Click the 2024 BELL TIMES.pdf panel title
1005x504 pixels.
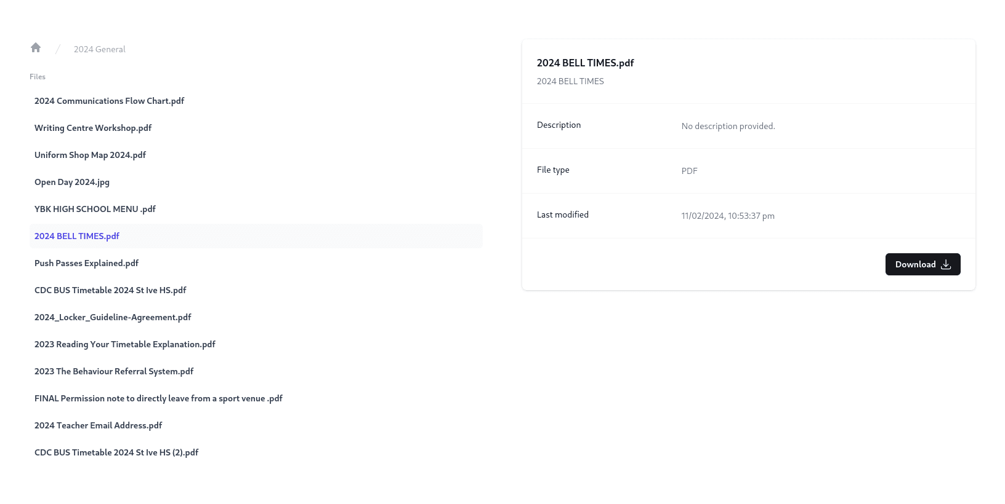point(585,63)
